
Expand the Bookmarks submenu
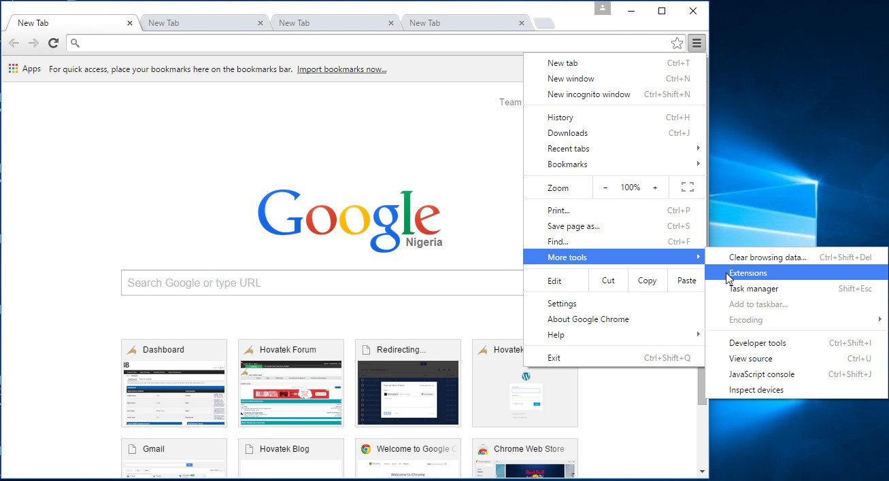pyautogui.click(x=568, y=164)
